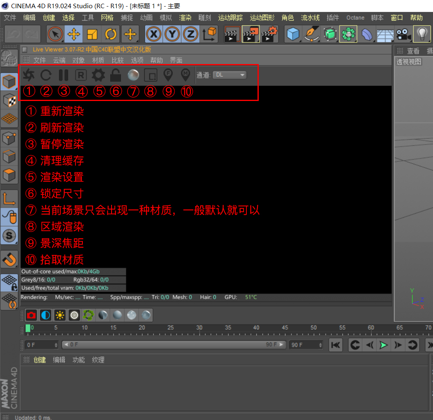This screenshot has width=433, height=420.
Task: Switch to Polygons mode
Action: click(9, 175)
